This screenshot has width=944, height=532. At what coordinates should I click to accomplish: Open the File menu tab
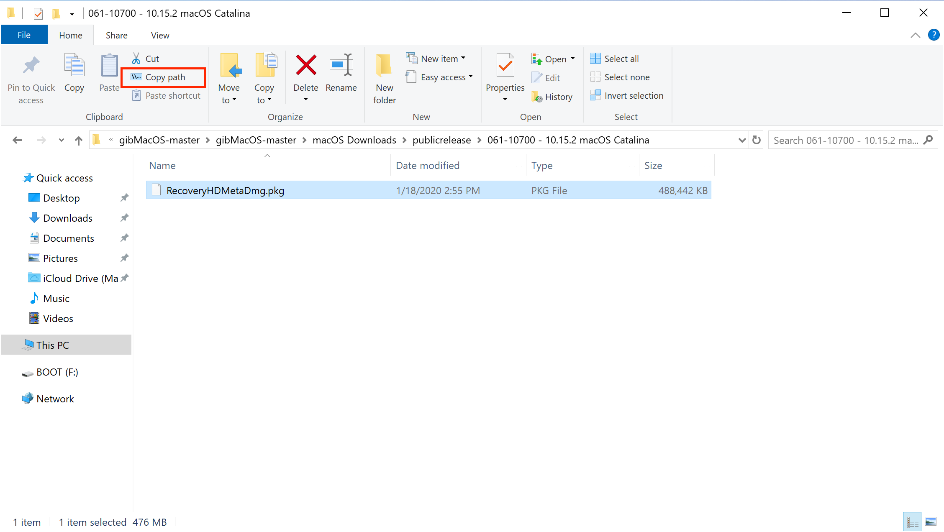pos(24,35)
